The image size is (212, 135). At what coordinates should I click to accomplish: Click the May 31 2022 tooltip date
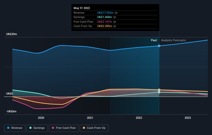pyautogui.click(x=82, y=8)
